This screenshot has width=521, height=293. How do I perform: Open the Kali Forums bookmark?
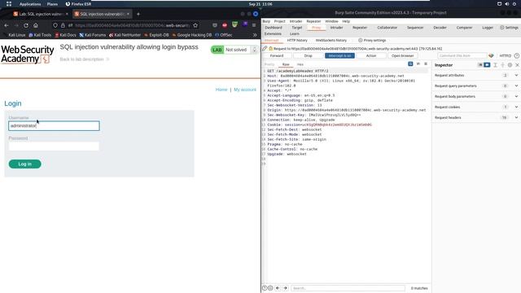pyautogui.click(x=92, y=35)
